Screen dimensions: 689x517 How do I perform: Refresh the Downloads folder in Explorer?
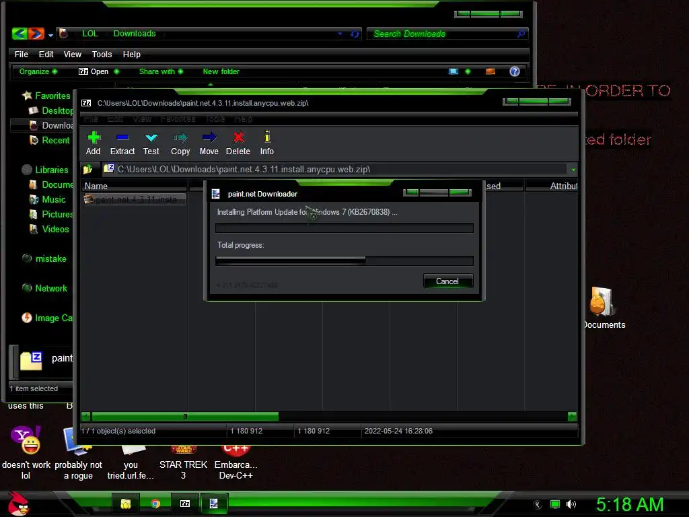pos(355,34)
